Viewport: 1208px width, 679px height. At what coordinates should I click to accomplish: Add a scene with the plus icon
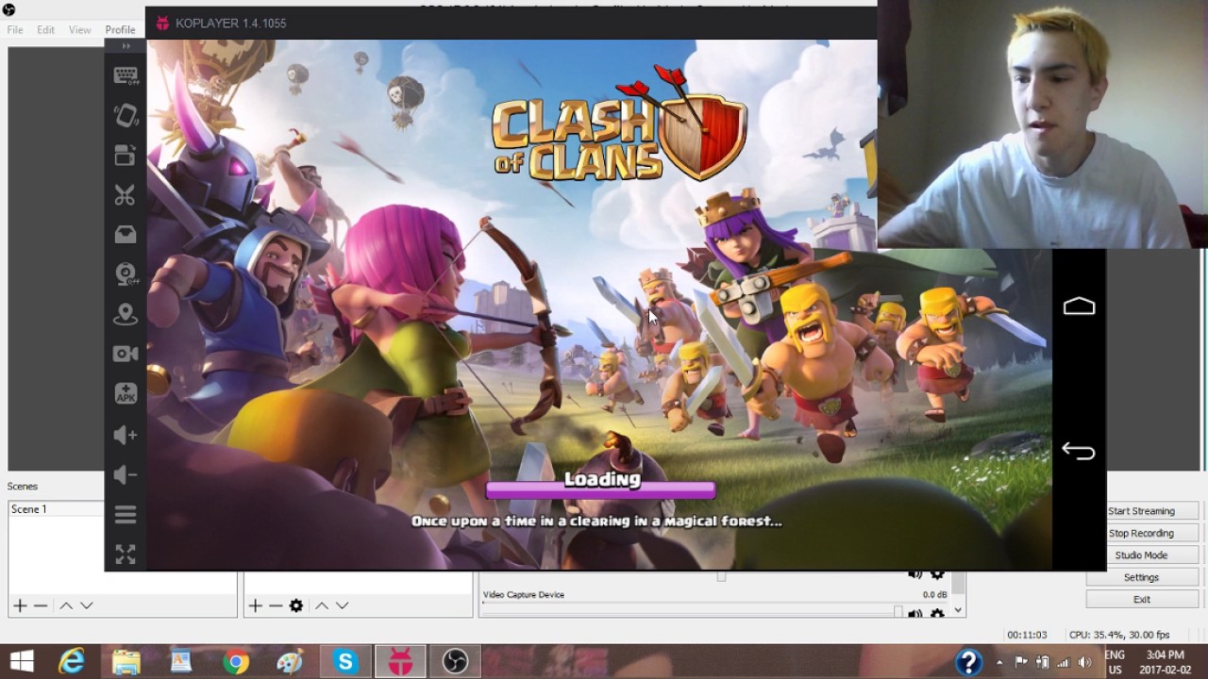point(19,605)
